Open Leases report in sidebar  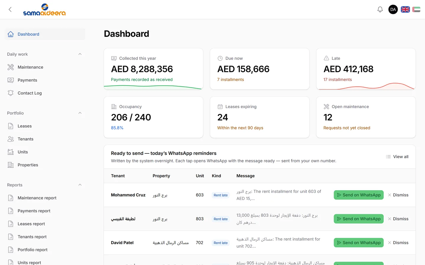pyautogui.click(x=45, y=224)
